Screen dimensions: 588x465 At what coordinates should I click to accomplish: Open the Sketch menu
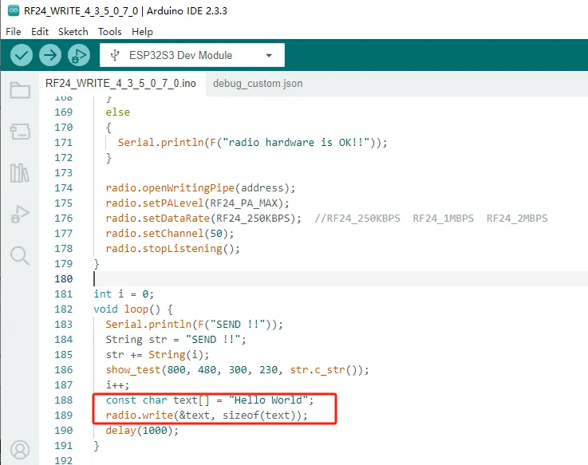pos(73,31)
